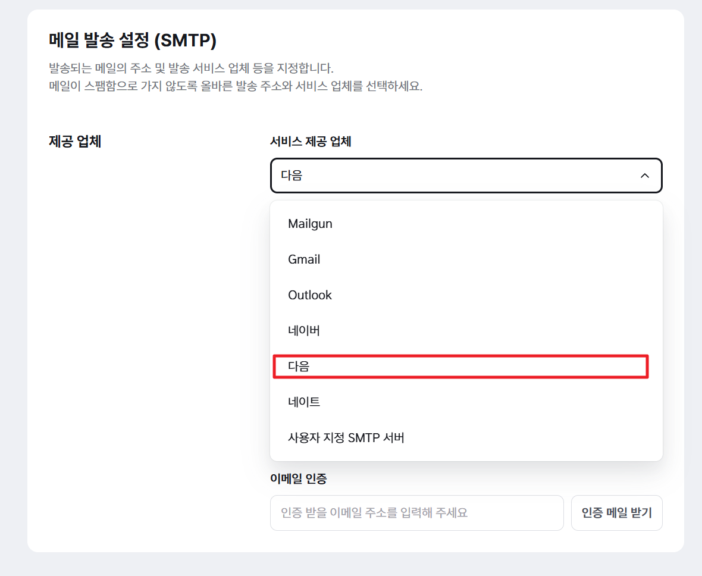Image resolution: width=702 pixels, height=576 pixels.
Task: Pick Outlook in the provider dropdown
Action: click(310, 295)
